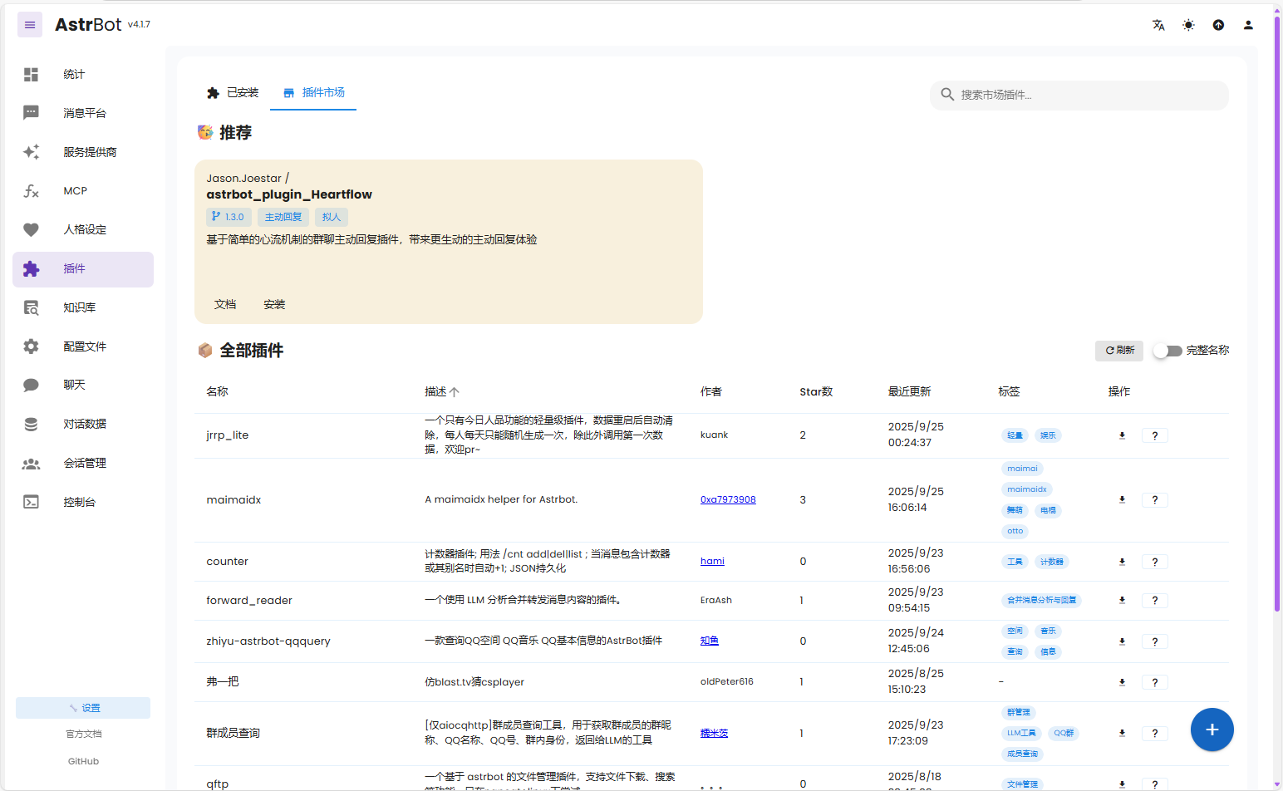Click the download icon for maimaidx
This screenshot has width=1283, height=791.
click(x=1122, y=499)
